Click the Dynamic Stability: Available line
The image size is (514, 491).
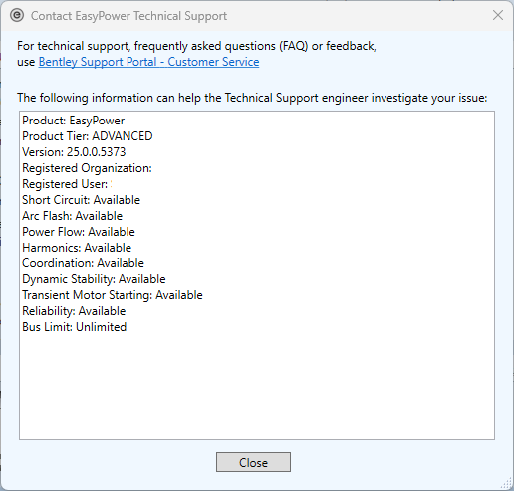pos(94,279)
